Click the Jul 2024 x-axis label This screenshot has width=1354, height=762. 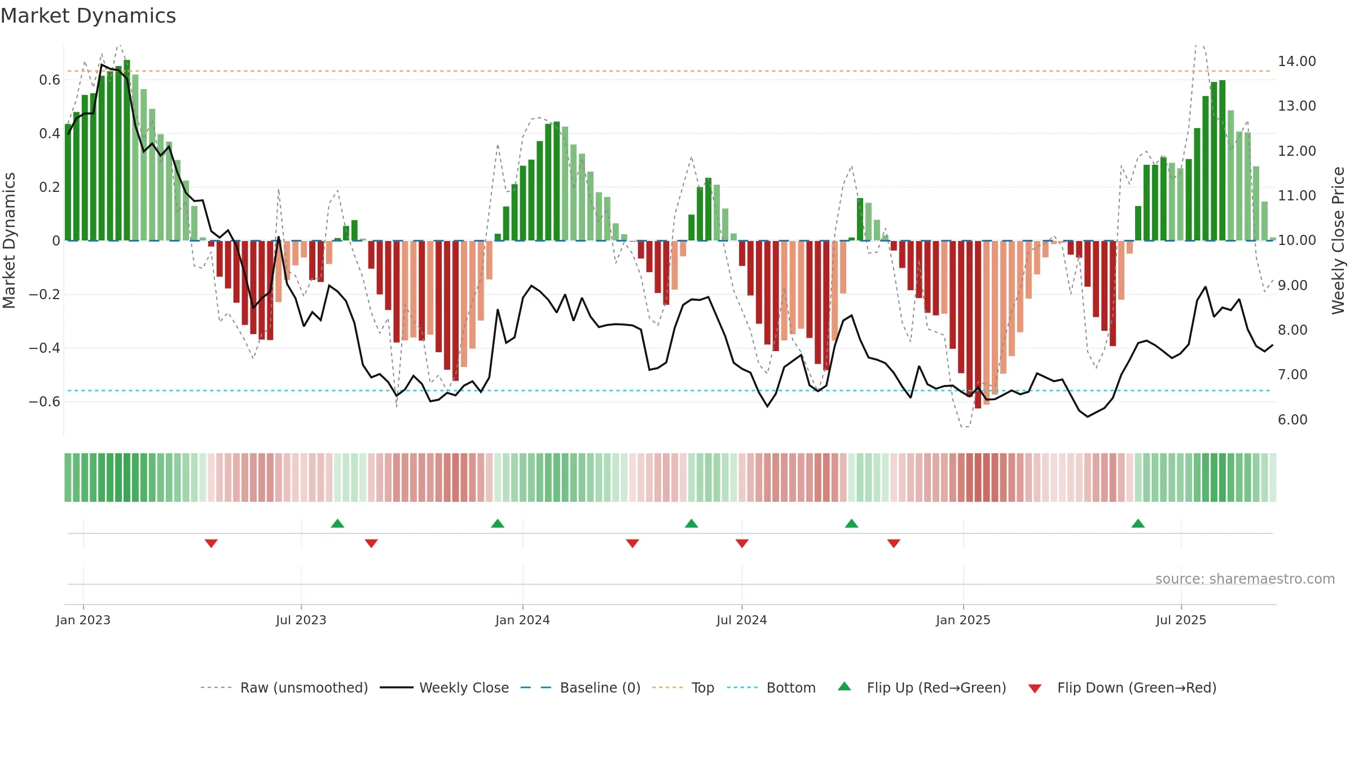click(x=742, y=620)
